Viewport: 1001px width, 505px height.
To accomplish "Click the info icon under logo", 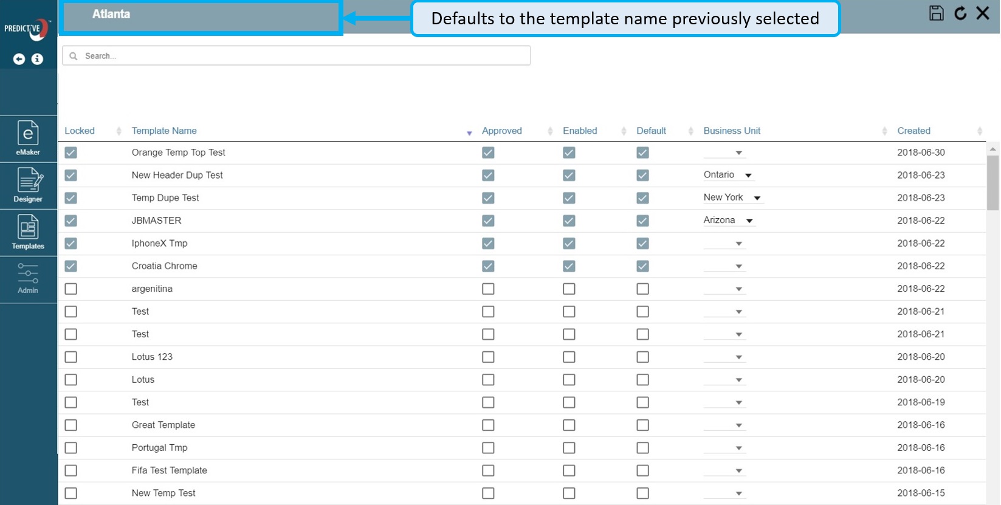I will [38, 59].
